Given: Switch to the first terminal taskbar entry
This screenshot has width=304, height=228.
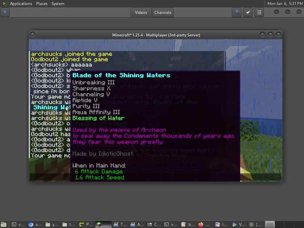Looking at the screenshot, I should click(x=18, y=224).
